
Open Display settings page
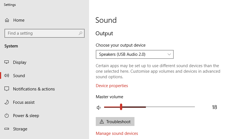tap(20, 62)
